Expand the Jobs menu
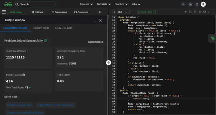Screen dimensions: 216x115 [x=136, y=4]
